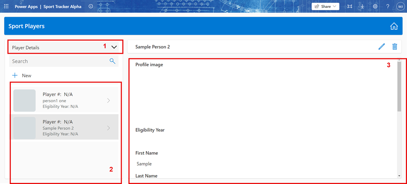Click the Search input field

[x=58, y=61]
